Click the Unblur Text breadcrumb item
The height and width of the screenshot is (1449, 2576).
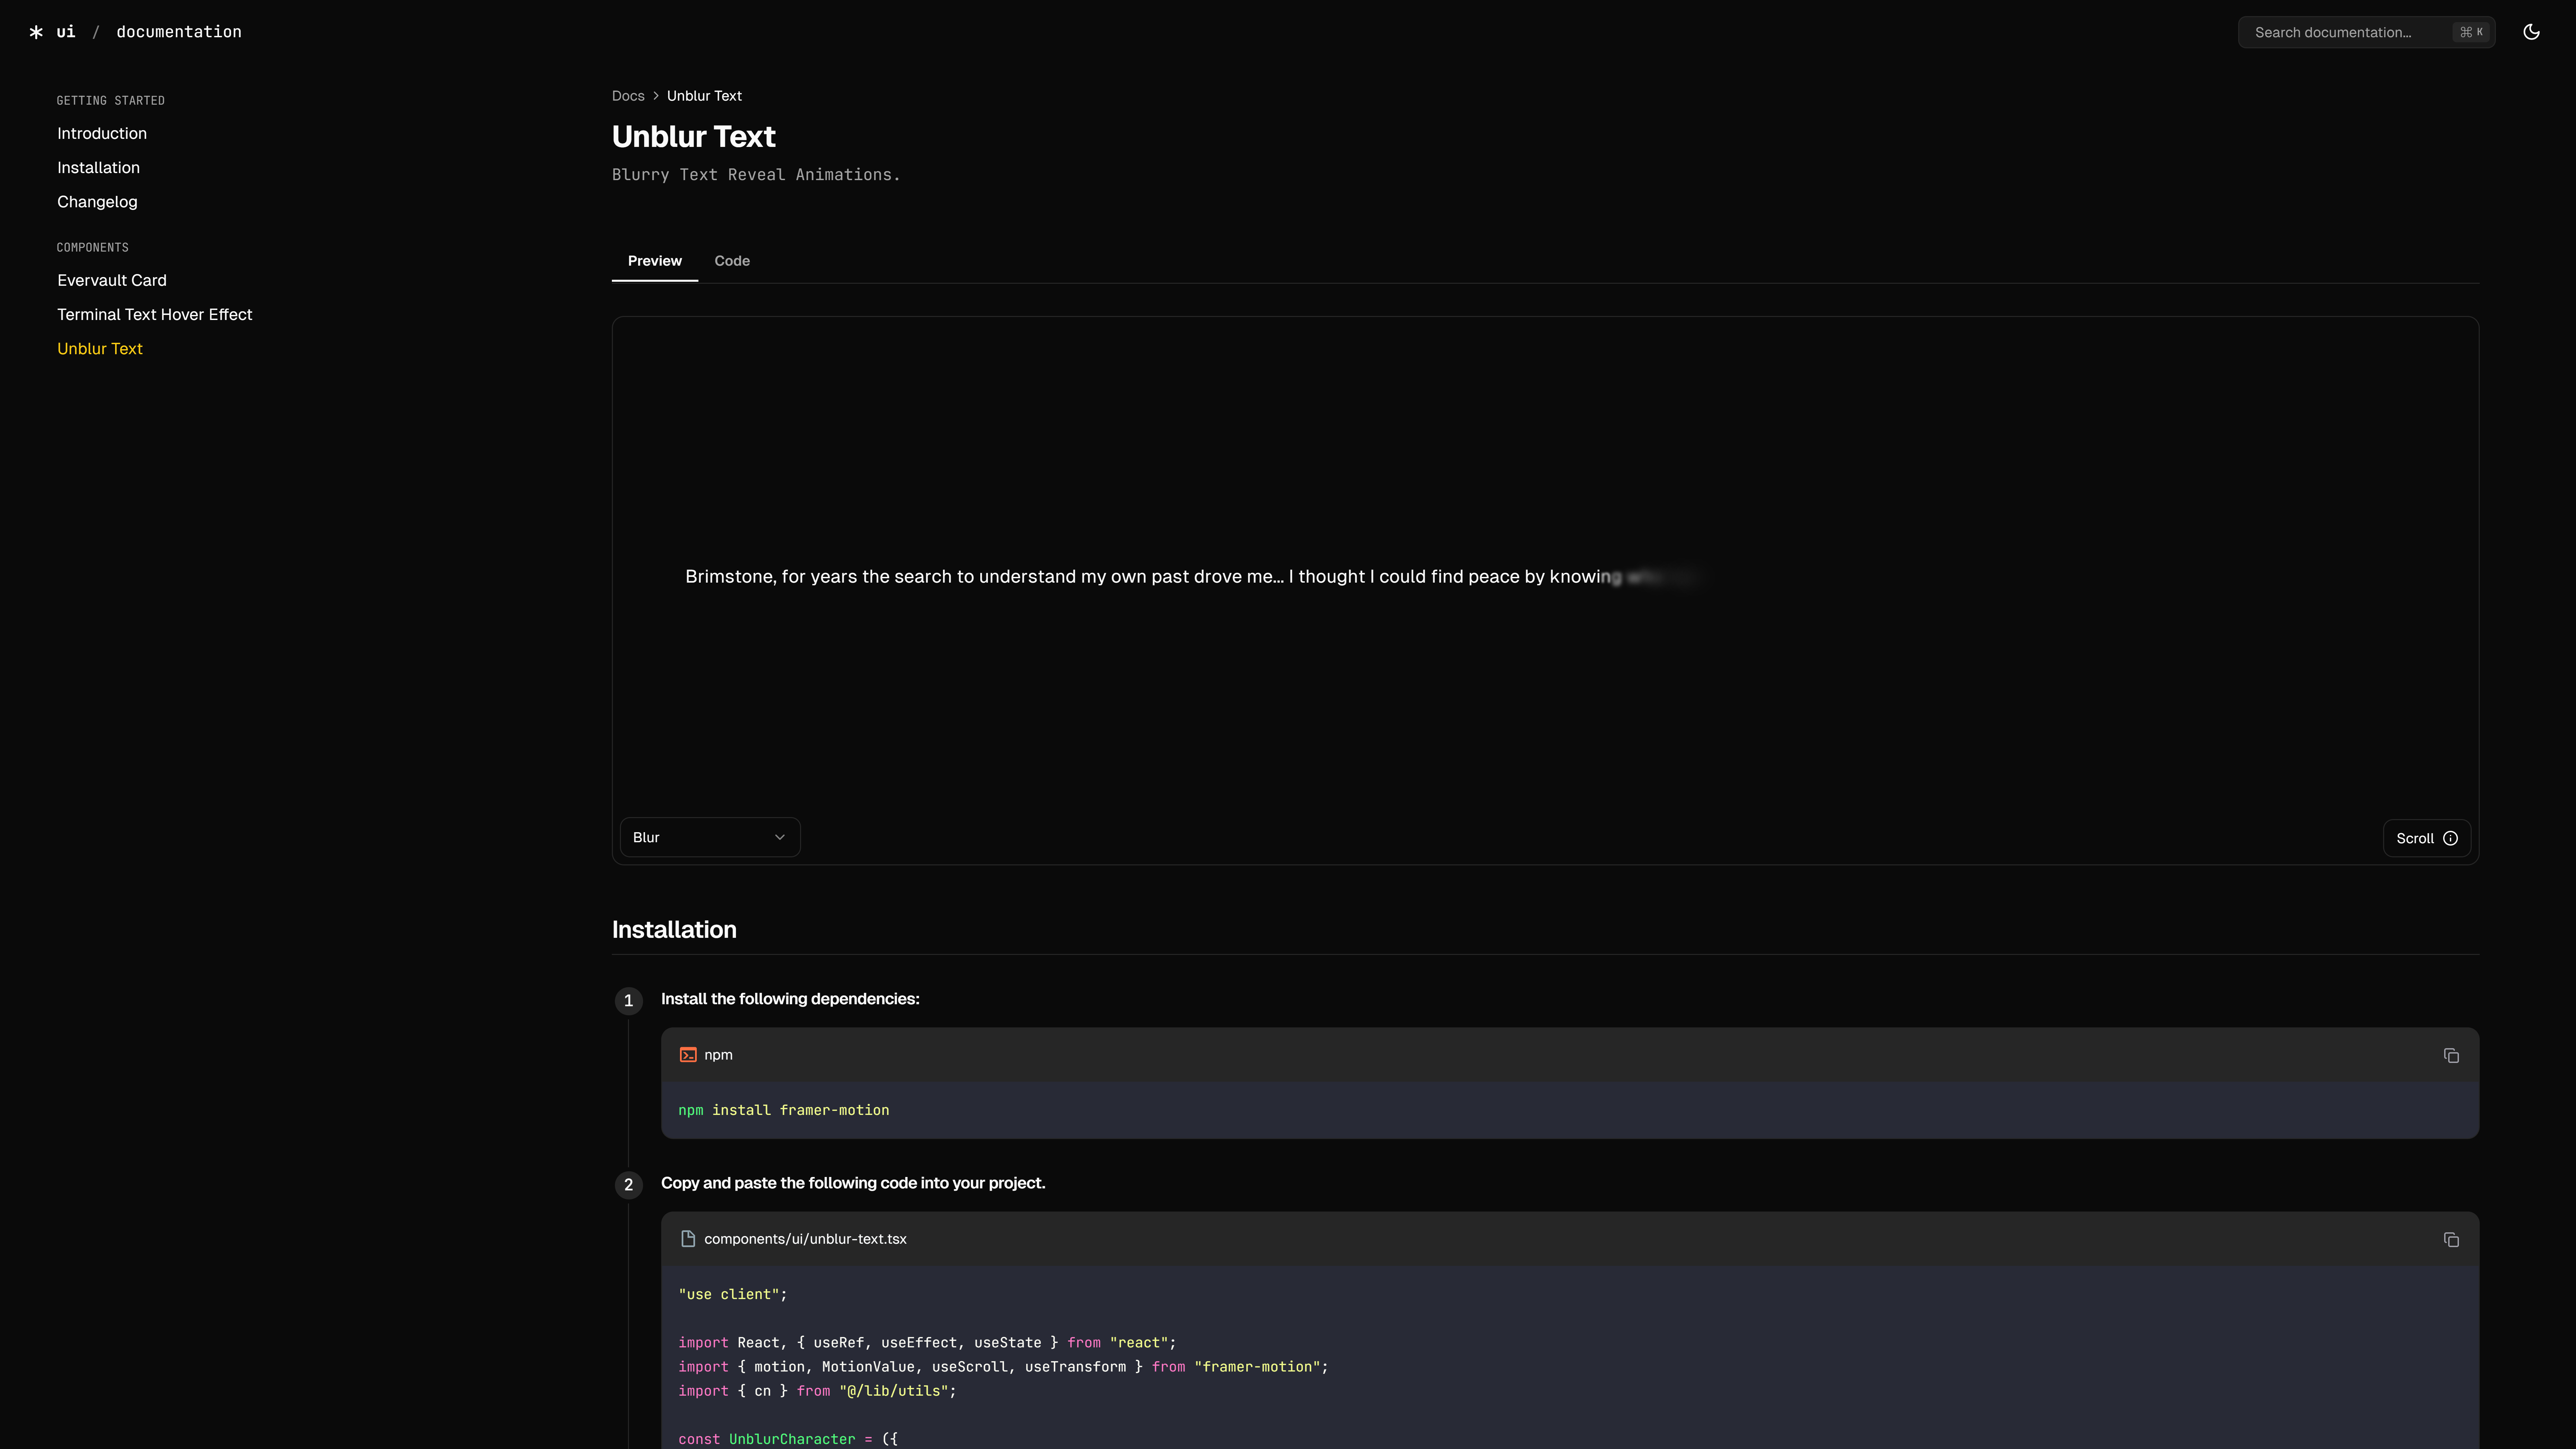click(x=704, y=96)
